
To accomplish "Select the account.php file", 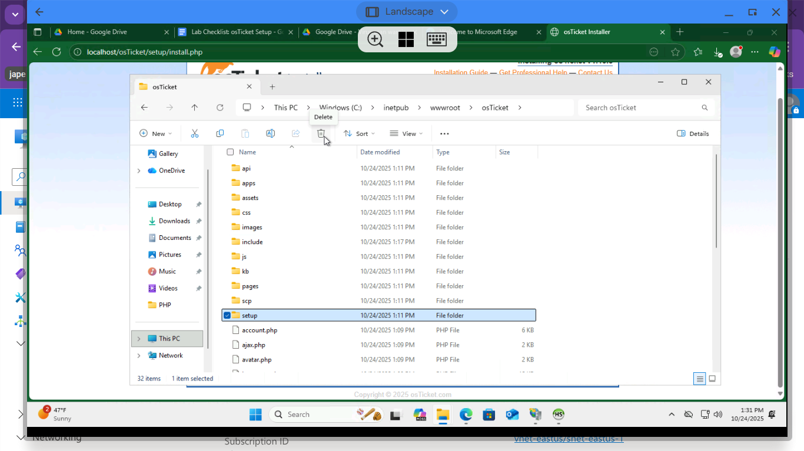I will click(x=378, y=330).
